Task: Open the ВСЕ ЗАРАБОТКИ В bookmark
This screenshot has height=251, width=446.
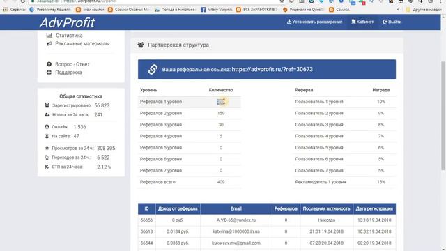Action: pos(257,10)
